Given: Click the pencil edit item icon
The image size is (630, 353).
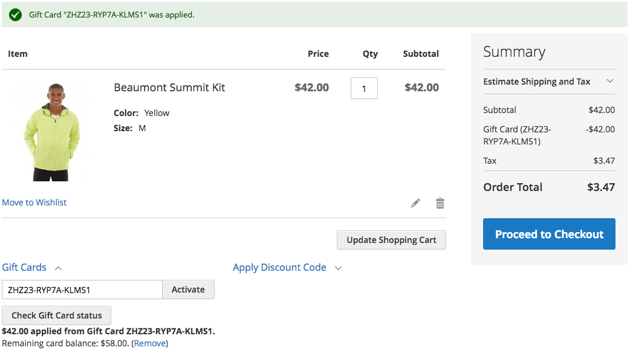Looking at the screenshot, I should (415, 203).
